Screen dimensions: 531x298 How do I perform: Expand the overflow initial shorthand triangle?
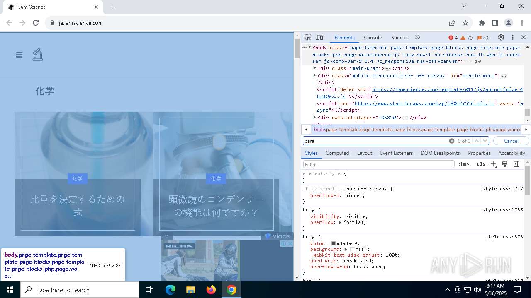[340, 223]
